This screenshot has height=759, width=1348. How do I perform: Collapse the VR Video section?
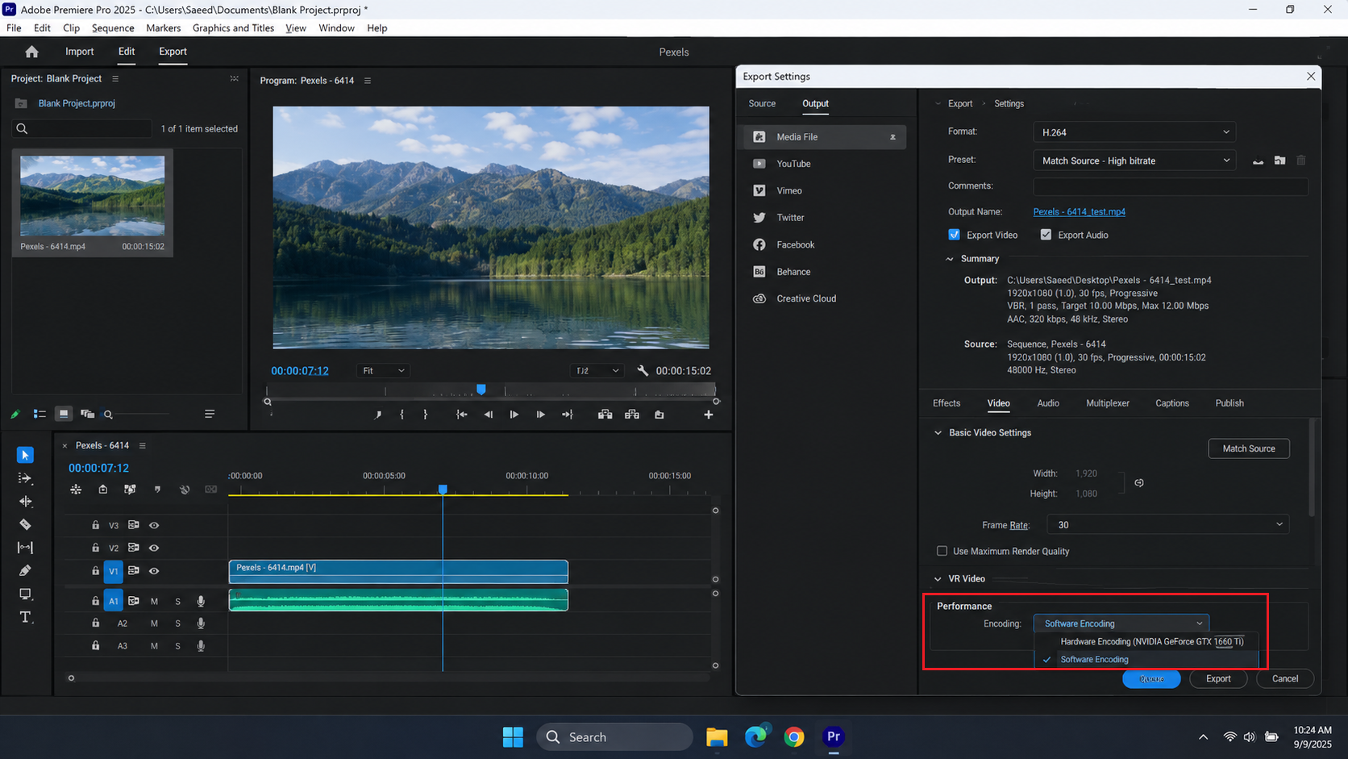(x=938, y=579)
